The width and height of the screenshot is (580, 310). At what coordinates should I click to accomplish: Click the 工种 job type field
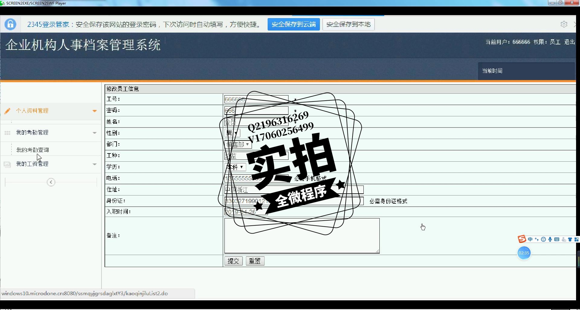tap(256, 156)
